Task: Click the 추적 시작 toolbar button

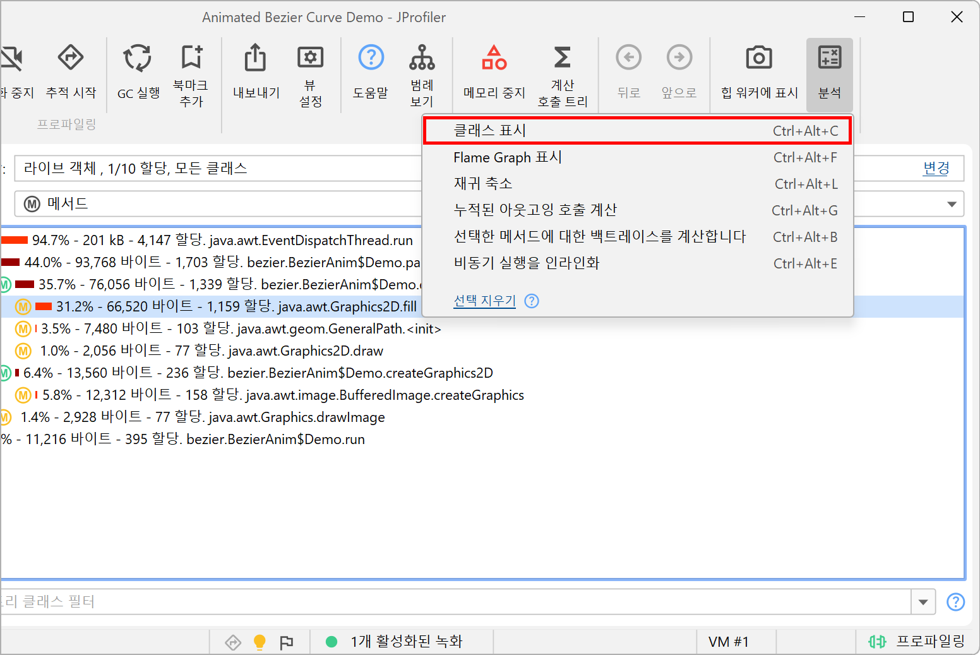Action: pyautogui.click(x=71, y=59)
